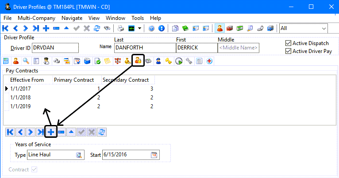Refresh pay contracts grid navigator
This screenshot has width=339, height=178.
click(x=102, y=132)
